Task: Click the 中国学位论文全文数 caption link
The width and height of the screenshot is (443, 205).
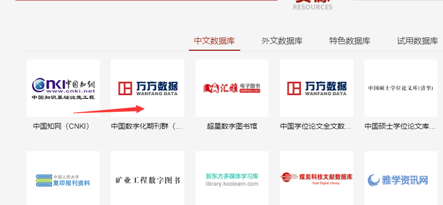Action: coord(316,126)
